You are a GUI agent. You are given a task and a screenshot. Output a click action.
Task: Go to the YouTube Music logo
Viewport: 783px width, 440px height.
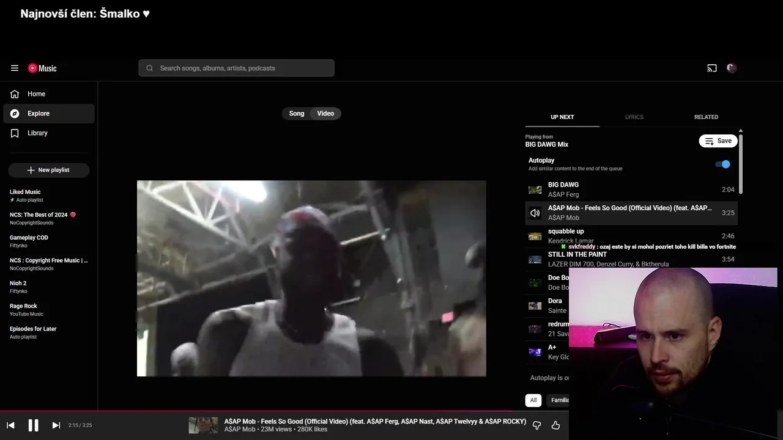pyautogui.click(x=42, y=68)
